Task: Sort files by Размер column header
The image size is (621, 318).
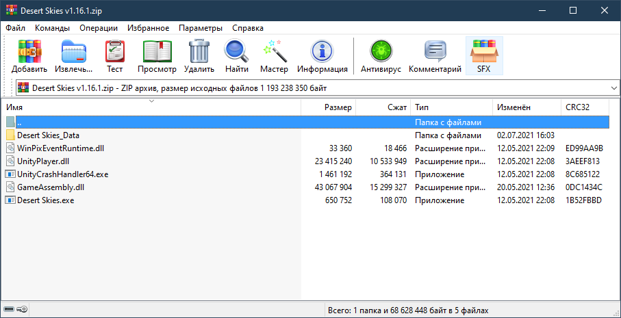Action: (x=338, y=108)
